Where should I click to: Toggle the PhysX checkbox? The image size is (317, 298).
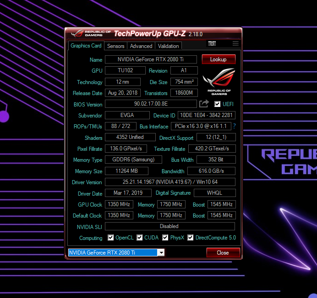[165, 238]
